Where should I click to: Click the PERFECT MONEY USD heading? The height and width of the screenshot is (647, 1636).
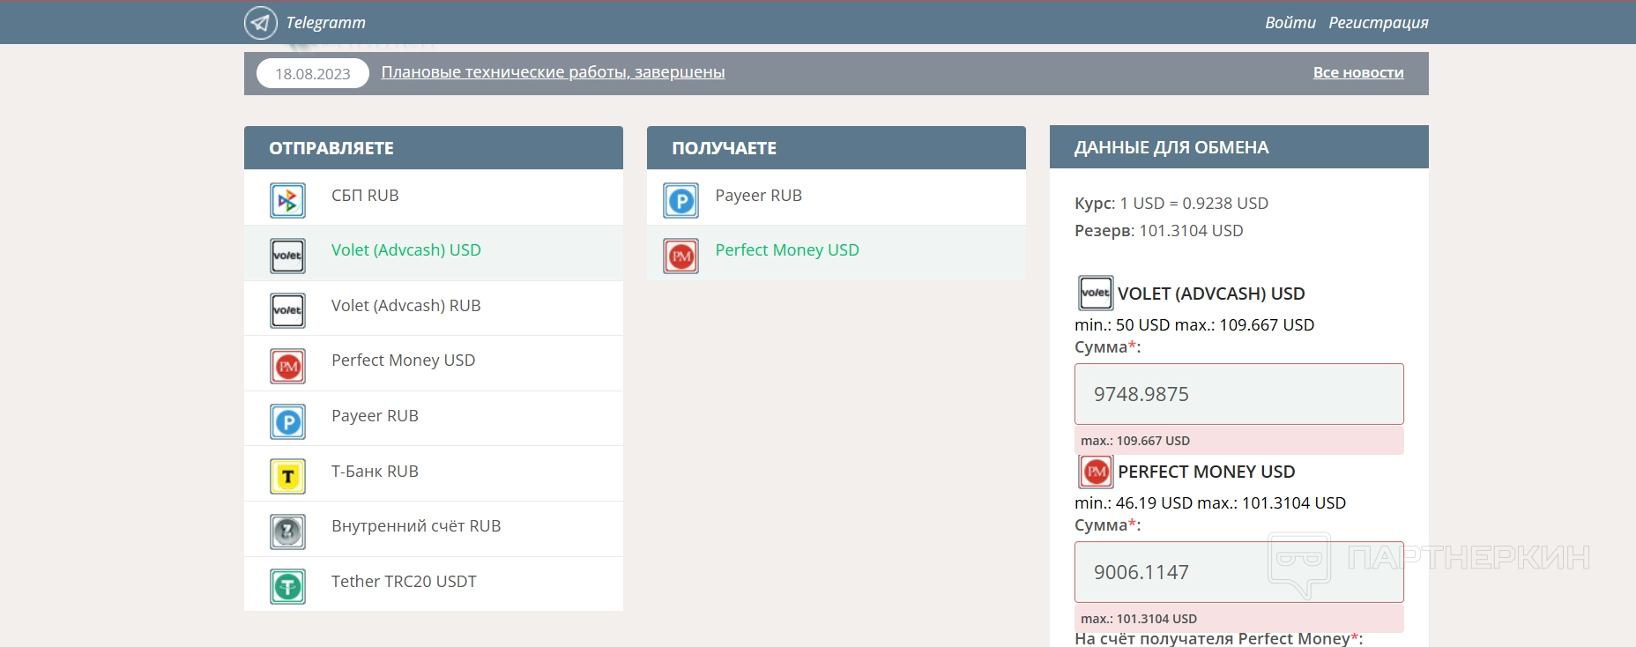point(1207,472)
